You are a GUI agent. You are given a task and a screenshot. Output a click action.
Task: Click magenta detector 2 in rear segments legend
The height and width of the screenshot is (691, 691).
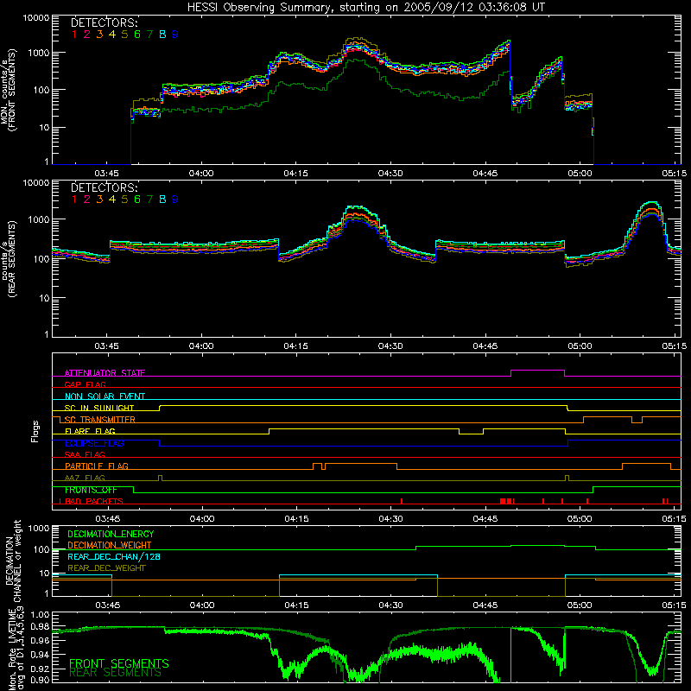click(87, 200)
